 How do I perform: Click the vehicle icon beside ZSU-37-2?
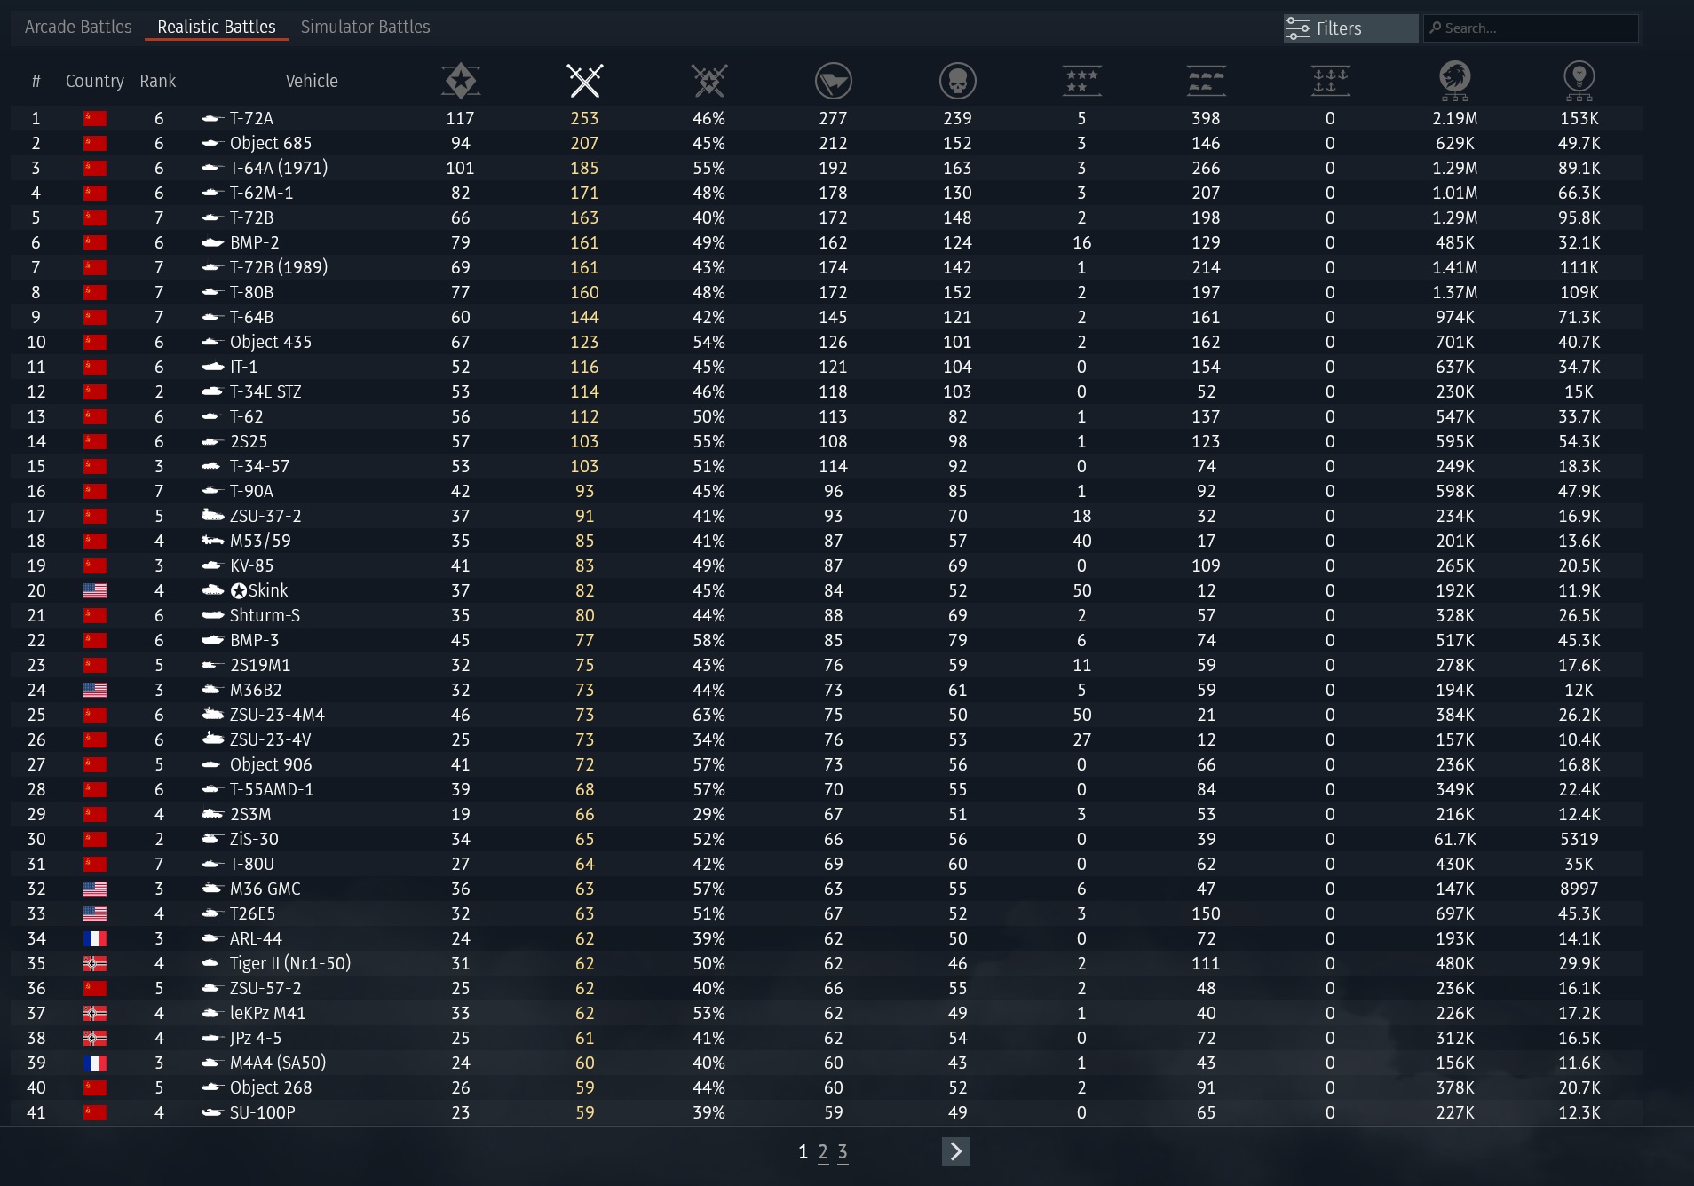pos(211,516)
